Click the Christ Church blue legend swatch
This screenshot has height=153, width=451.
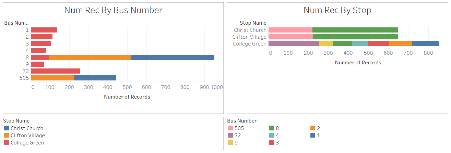tap(7, 128)
